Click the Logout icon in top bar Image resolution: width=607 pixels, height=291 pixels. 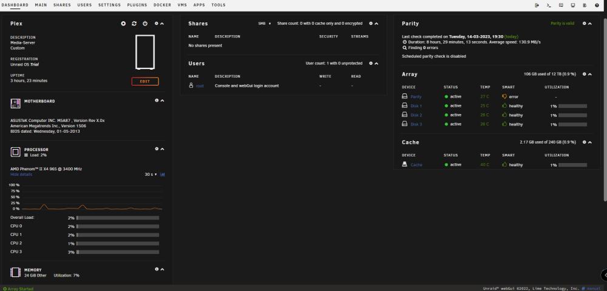tap(537, 5)
